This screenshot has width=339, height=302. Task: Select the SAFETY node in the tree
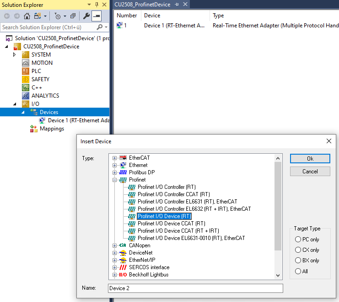point(40,79)
